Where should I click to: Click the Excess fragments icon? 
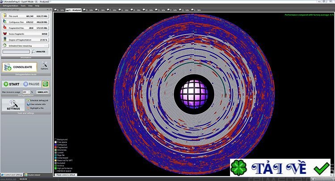[x=5, y=33]
